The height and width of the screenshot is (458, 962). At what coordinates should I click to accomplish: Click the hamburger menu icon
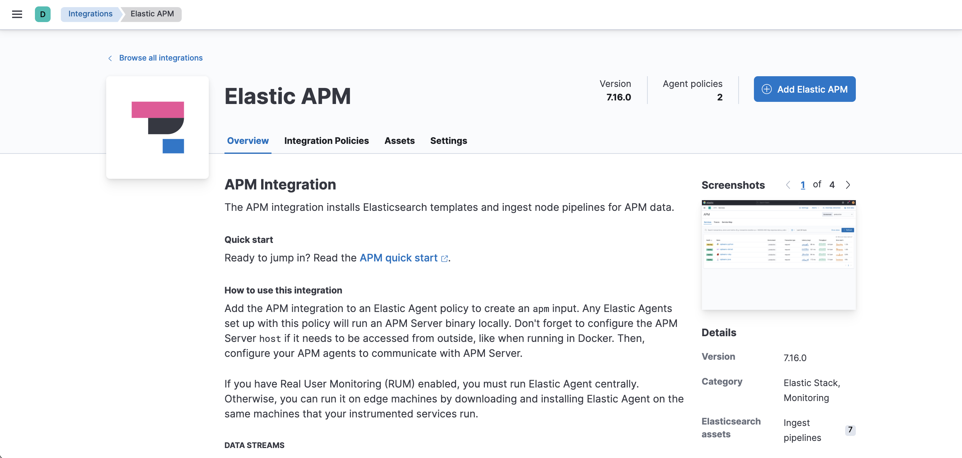[x=18, y=14]
